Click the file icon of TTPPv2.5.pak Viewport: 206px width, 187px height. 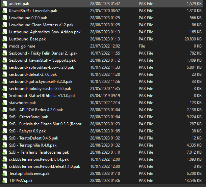[5, 181]
